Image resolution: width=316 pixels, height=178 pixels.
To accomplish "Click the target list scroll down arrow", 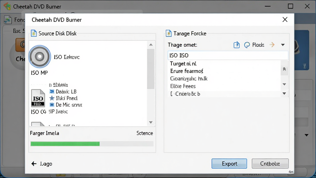I will (x=284, y=84).
